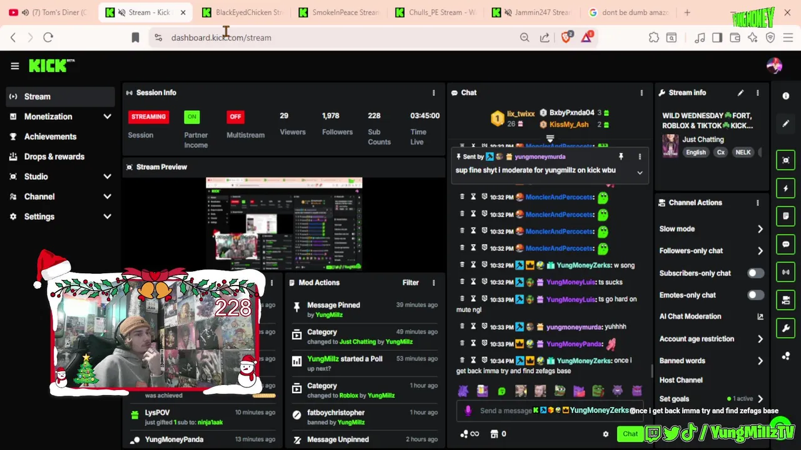Screen dimensions: 801x450
Task: Click the wrench icon in the right sidebar
Action: 786,328
